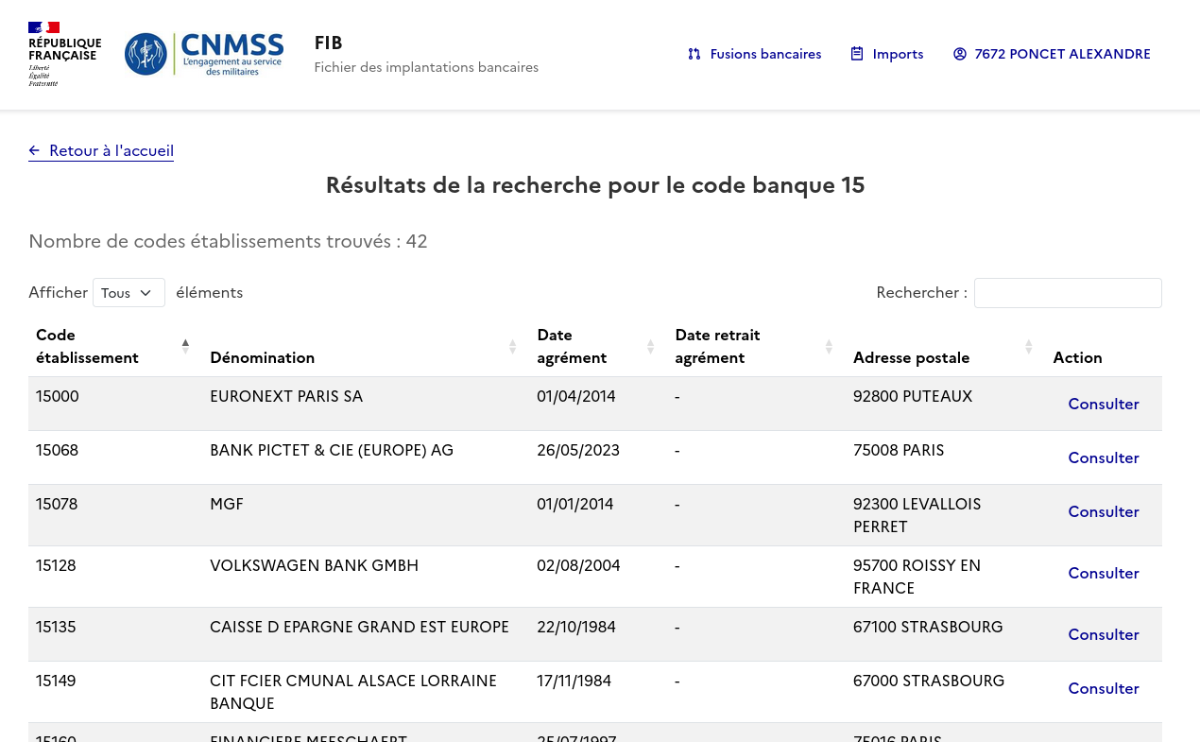Open the 7672 PONCET ALEXANDRE user menu
This screenshot has width=1200, height=742.
[1052, 54]
